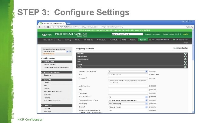This screenshot has width=218, height=123.
Task: Open the Current Configuration Scope dropdown
Action: point(56,51)
